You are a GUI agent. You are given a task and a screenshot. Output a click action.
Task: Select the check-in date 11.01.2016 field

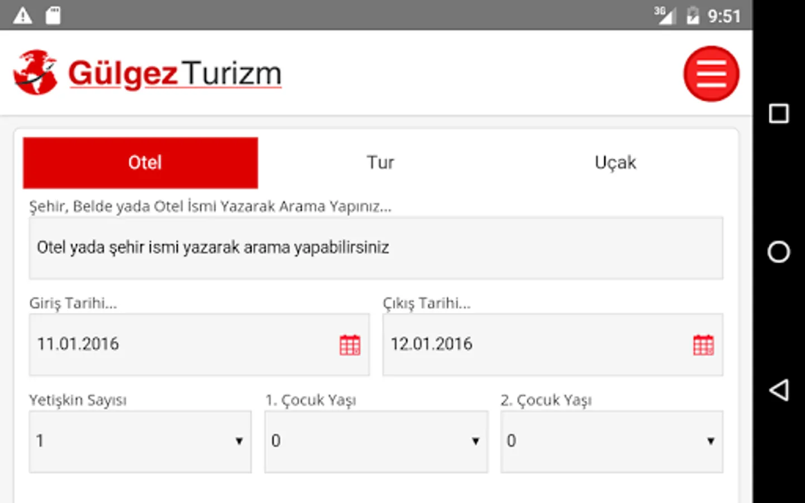pos(199,344)
